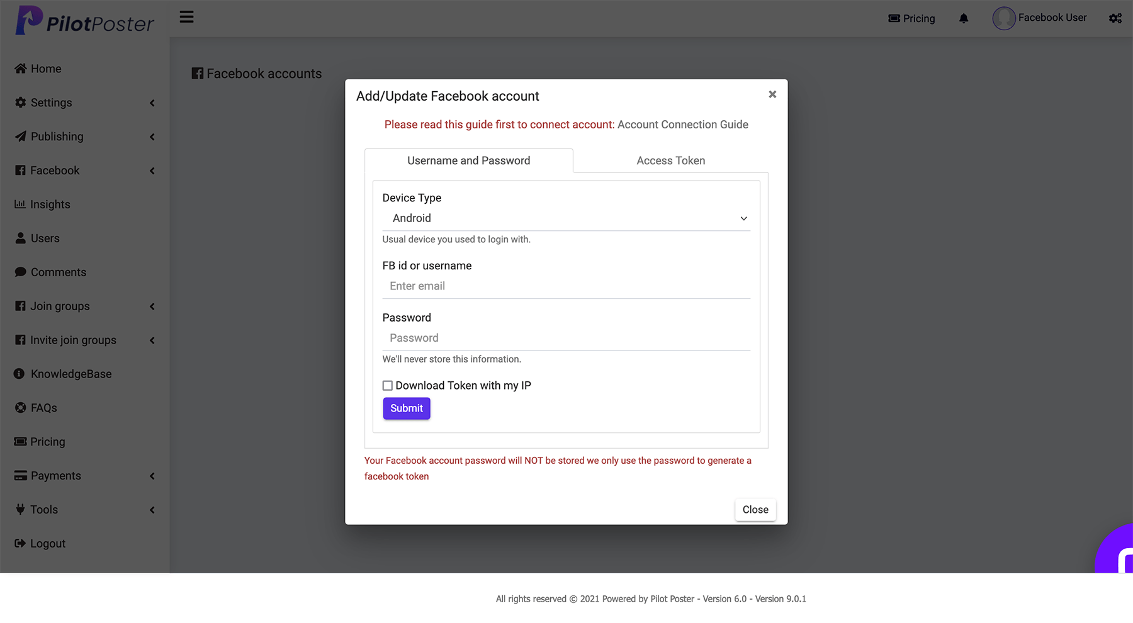Open the settings gears icon in header
This screenshot has height=623, width=1133.
tap(1115, 18)
